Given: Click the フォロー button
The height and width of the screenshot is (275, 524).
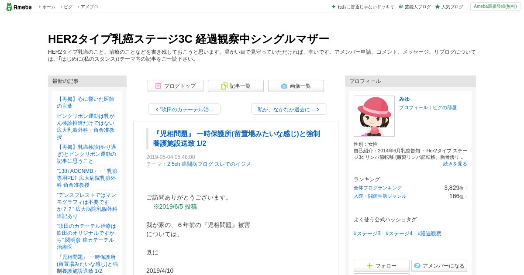Looking at the screenshot, I should click(382, 266).
